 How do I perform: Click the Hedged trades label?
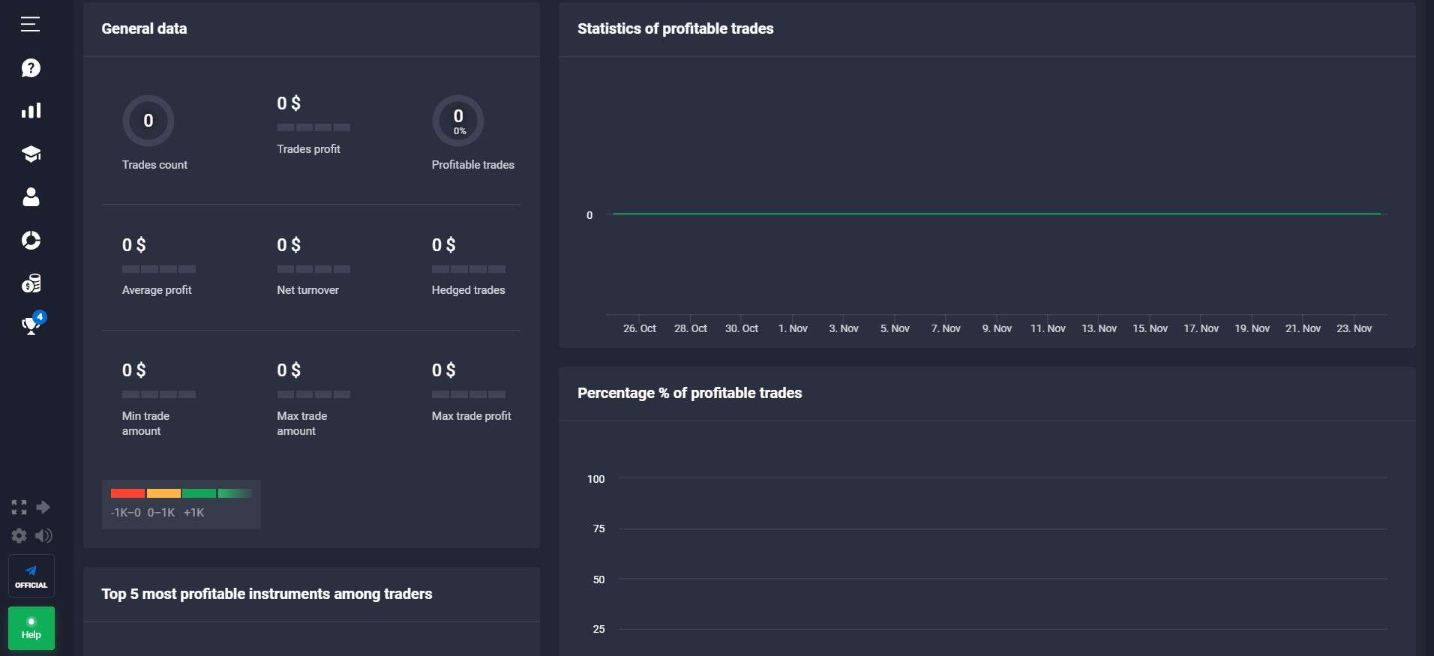coord(468,290)
